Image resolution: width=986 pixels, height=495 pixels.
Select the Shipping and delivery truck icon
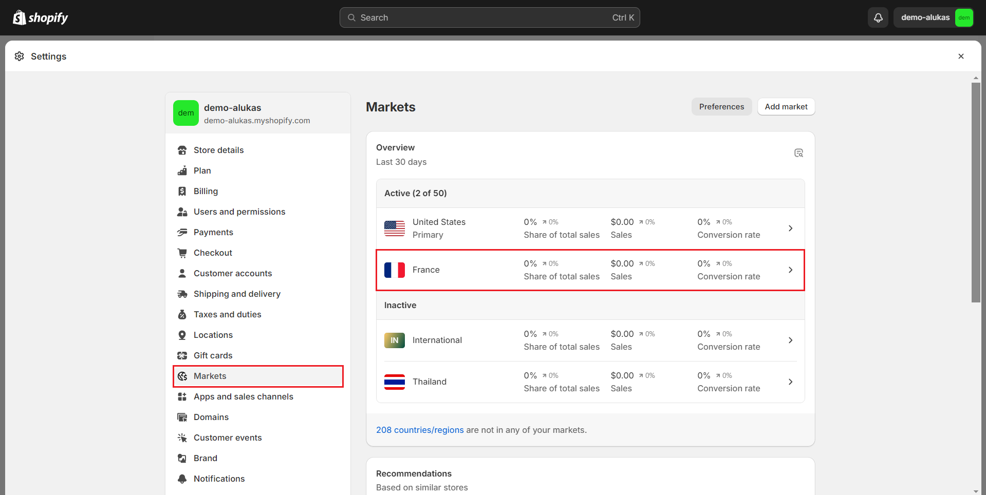pyautogui.click(x=182, y=294)
